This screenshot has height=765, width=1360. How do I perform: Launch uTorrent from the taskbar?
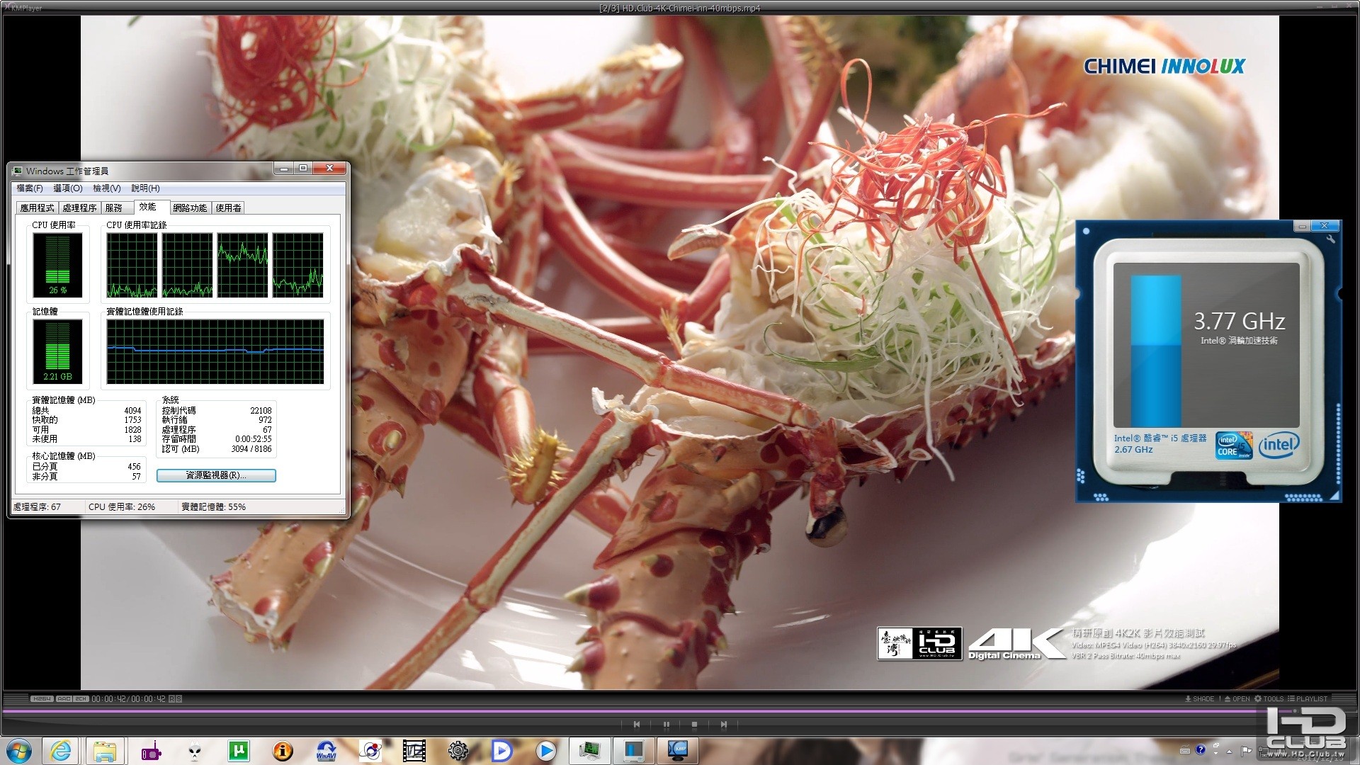pos(239,751)
